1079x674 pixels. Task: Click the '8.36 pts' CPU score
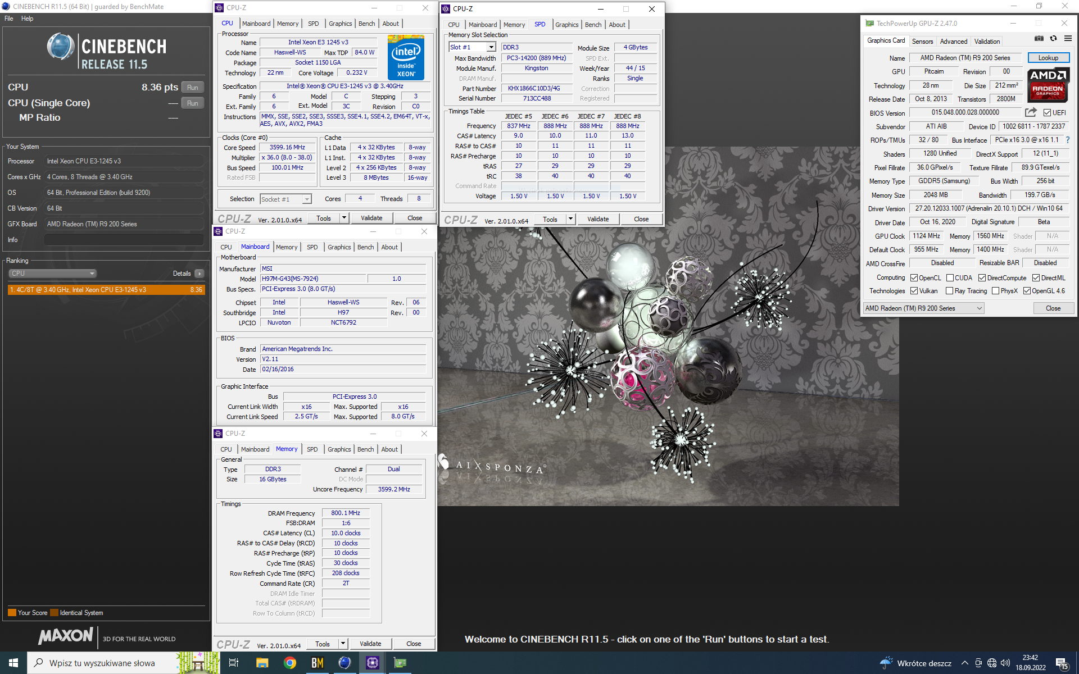point(160,87)
